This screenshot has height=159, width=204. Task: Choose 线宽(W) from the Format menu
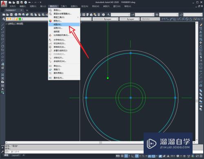[64, 28]
